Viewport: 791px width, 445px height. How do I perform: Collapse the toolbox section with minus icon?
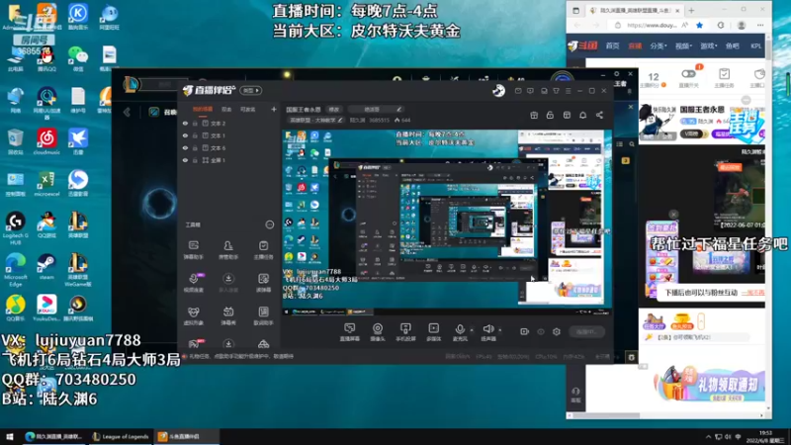pyautogui.click(x=270, y=224)
